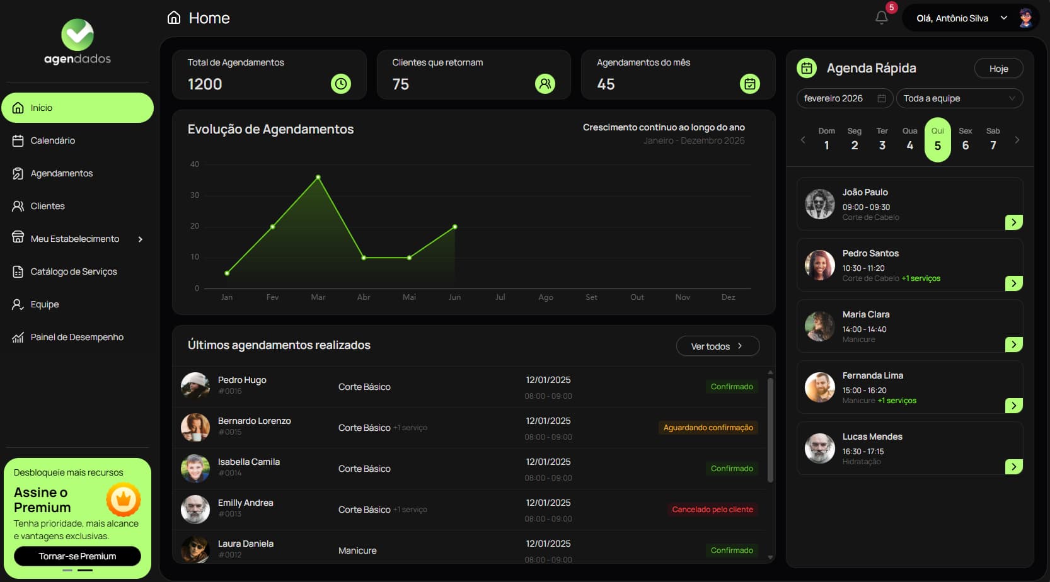Open the fevereiro 2026 date picker

[844, 98]
